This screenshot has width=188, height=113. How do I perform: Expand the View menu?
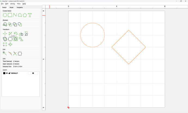(19, 4)
